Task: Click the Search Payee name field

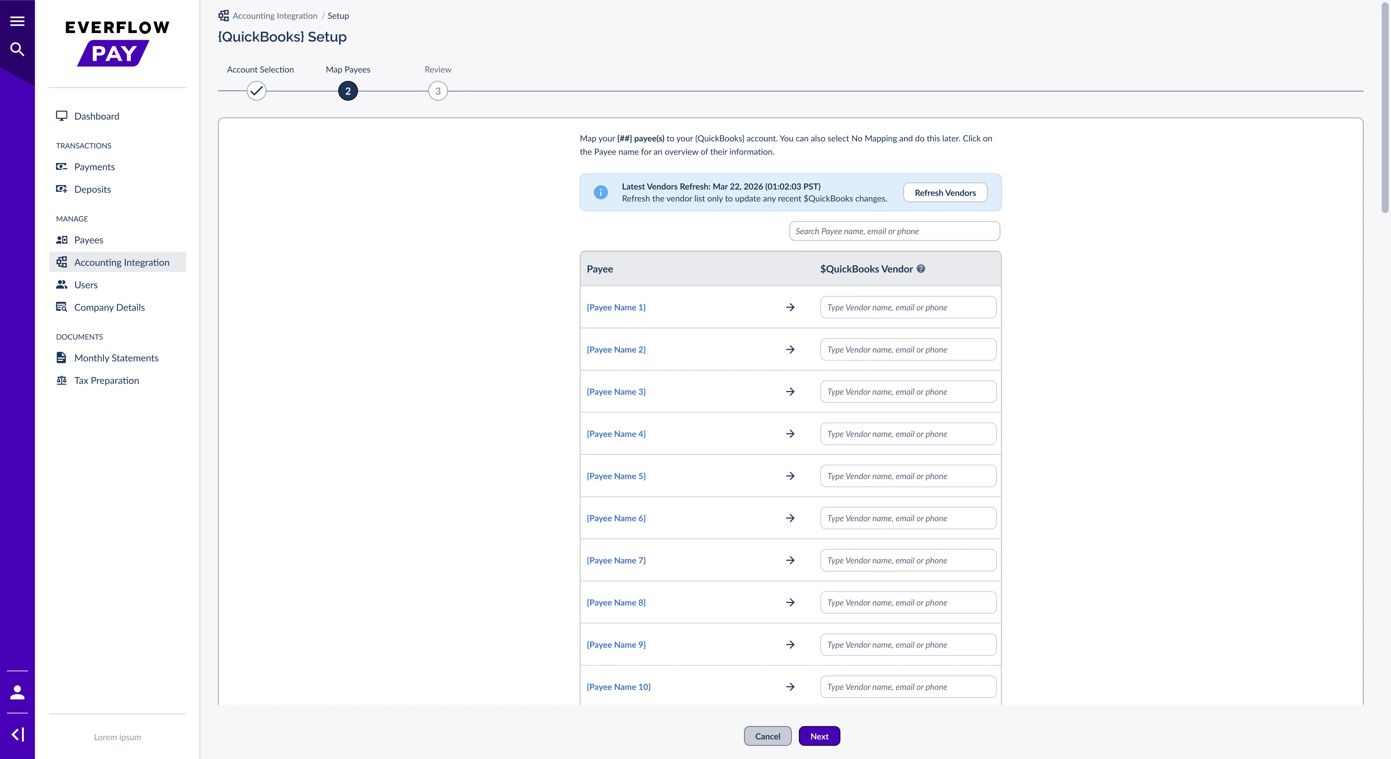Action: click(894, 231)
